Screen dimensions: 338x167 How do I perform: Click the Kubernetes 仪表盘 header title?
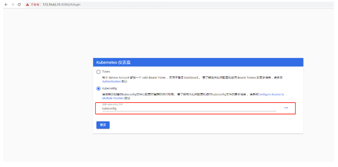(x=114, y=62)
